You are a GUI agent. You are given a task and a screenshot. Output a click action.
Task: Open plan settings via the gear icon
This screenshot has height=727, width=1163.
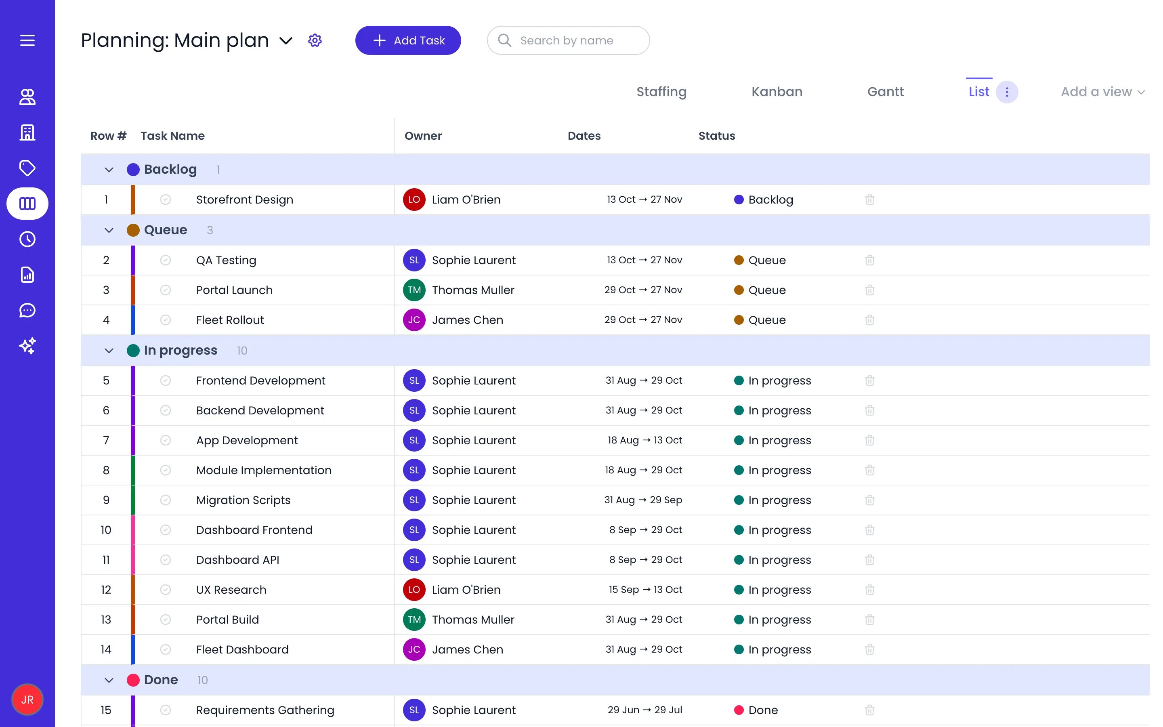point(315,40)
